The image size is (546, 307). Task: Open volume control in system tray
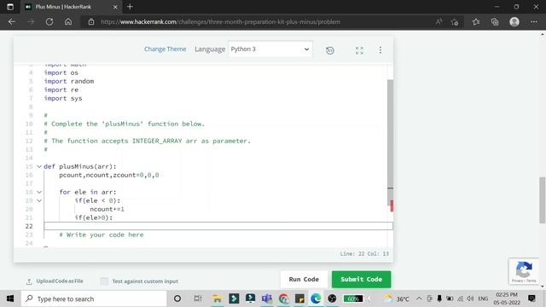coord(470,298)
